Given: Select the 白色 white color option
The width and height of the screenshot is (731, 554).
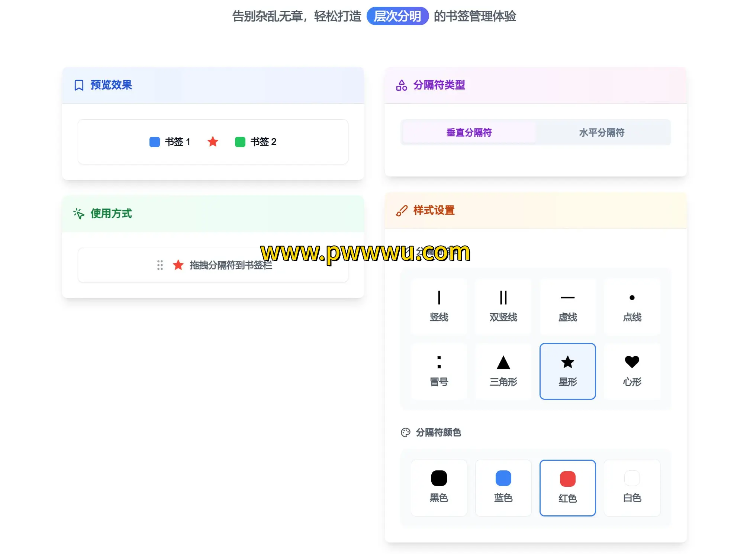Looking at the screenshot, I should click(632, 487).
